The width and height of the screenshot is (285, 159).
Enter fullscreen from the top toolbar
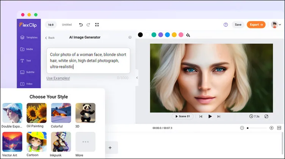pos(97,25)
